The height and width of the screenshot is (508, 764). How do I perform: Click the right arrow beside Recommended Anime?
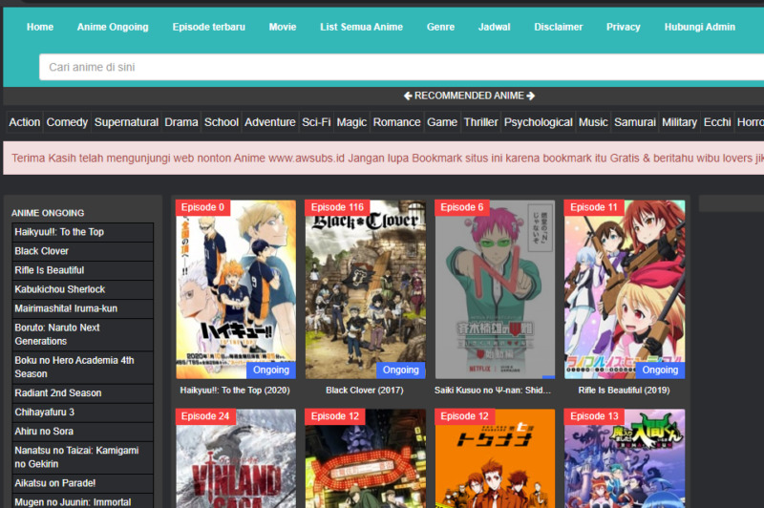click(x=531, y=95)
